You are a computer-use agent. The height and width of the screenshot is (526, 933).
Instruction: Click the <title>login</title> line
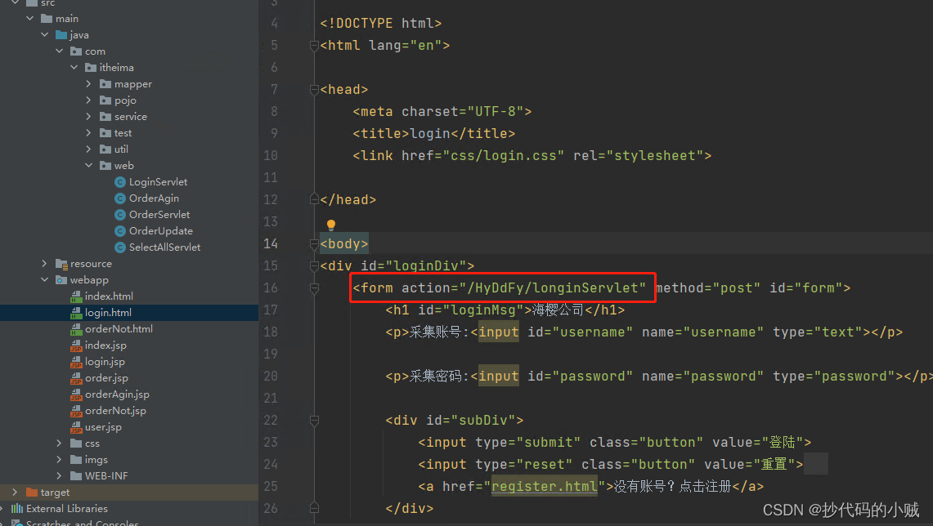433,134
